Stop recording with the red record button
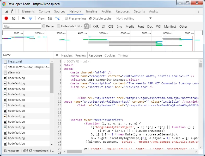The height and width of the screenshot is (156, 205). pyautogui.click(x=6, y=18)
